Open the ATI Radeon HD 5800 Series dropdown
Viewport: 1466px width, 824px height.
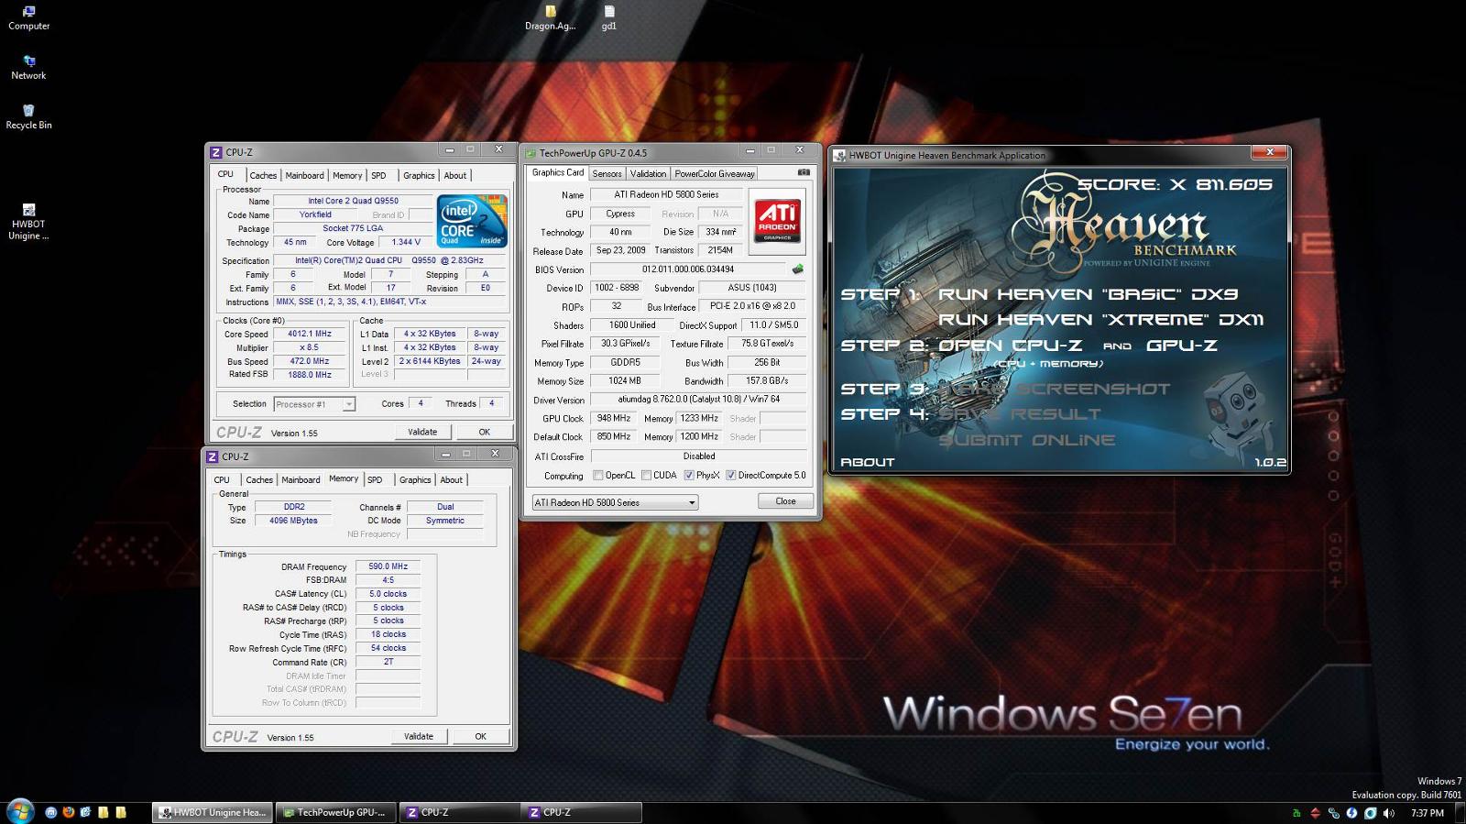pos(615,502)
